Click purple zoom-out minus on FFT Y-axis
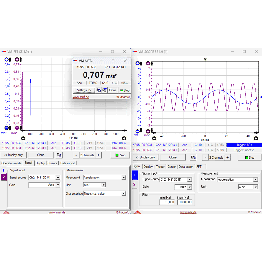 click(x=17, y=128)
